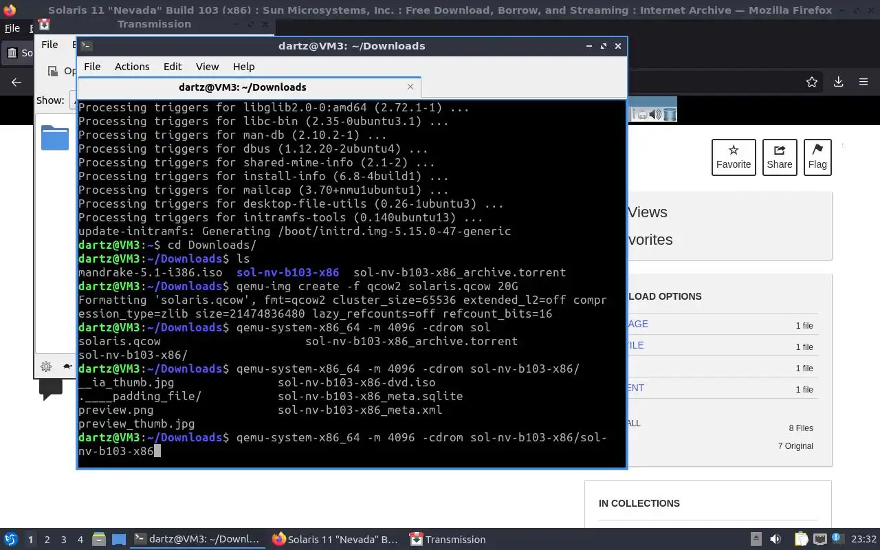Image resolution: width=880 pixels, height=550 pixels.
Task: Click the '7 Original' link
Action: (x=795, y=446)
